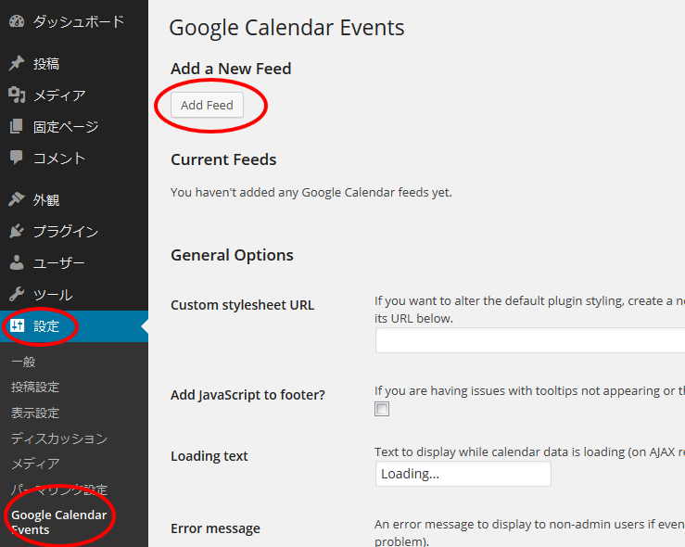685x547 pixels.
Task: Click the Dashboard gauge icon
Action: (x=17, y=21)
